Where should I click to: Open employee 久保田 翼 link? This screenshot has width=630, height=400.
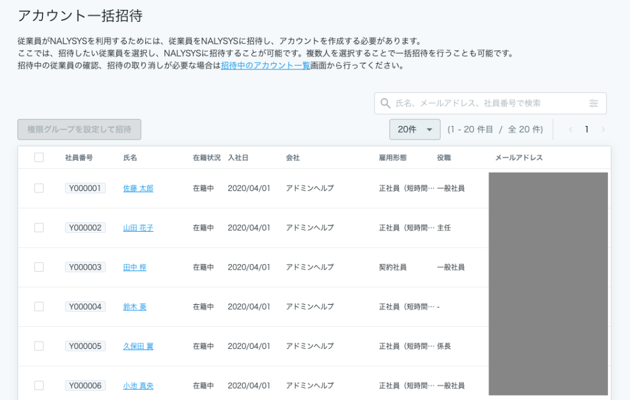click(x=138, y=346)
